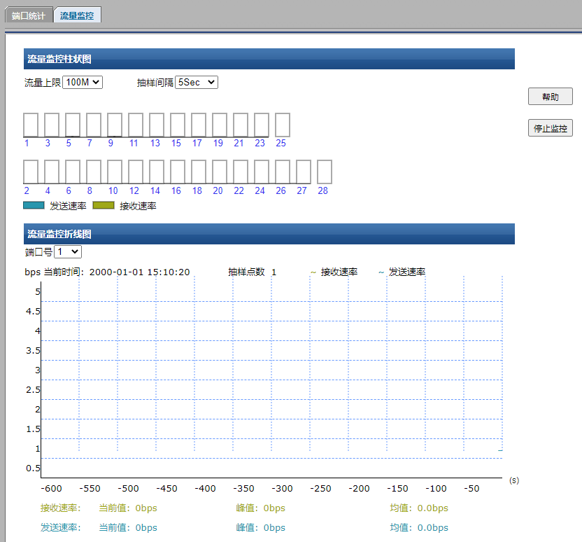
Task: Click the 4.5 y-axis label
Action: pyautogui.click(x=33, y=312)
